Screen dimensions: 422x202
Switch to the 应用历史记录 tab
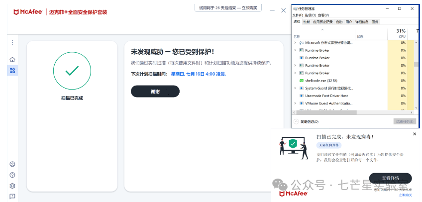point(322,22)
